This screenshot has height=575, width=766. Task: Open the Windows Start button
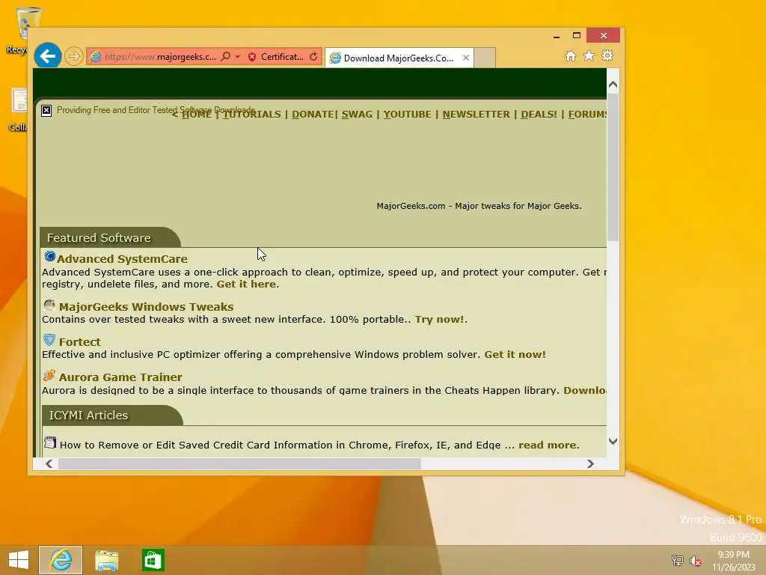pos(19,560)
